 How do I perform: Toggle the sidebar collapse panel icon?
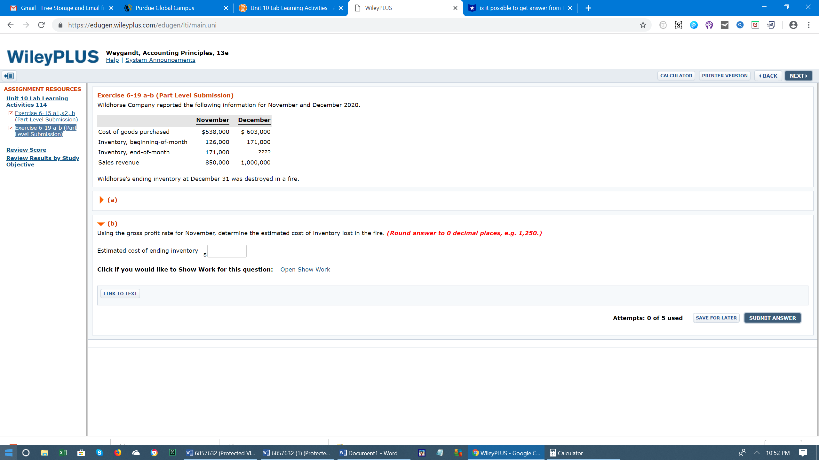pos(9,76)
